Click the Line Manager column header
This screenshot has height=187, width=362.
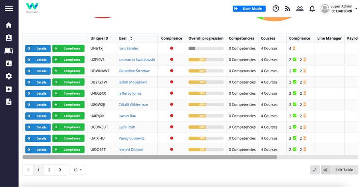pos(330,38)
